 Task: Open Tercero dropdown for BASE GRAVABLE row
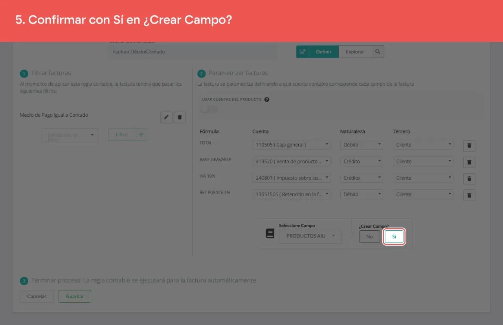pos(423,161)
